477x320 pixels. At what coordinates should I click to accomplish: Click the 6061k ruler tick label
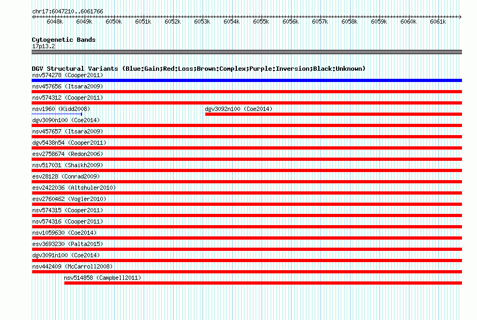point(438,21)
